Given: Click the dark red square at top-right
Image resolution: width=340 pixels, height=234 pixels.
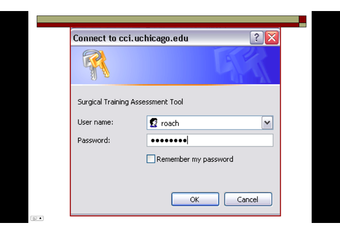Looking at the screenshot, I should click(x=302, y=19).
